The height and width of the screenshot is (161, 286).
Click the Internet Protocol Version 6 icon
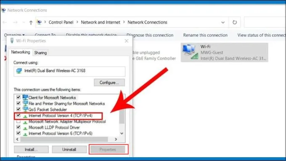pos(25,134)
